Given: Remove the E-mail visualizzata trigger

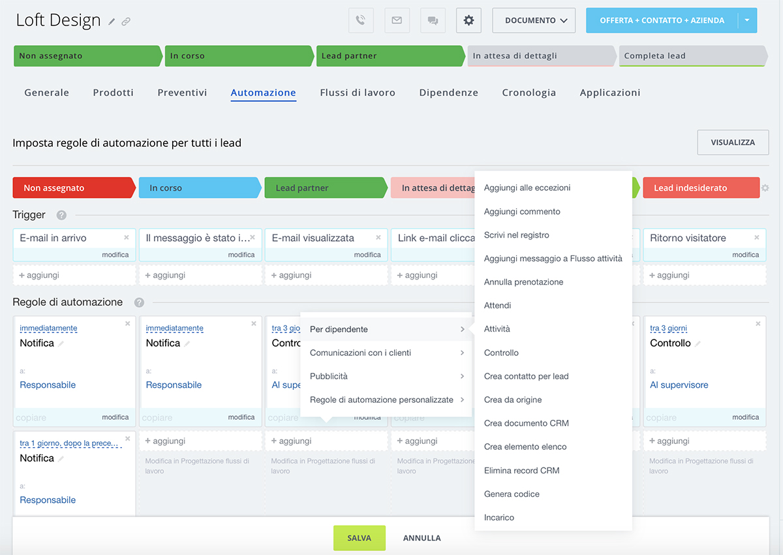Looking at the screenshot, I should [x=378, y=237].
